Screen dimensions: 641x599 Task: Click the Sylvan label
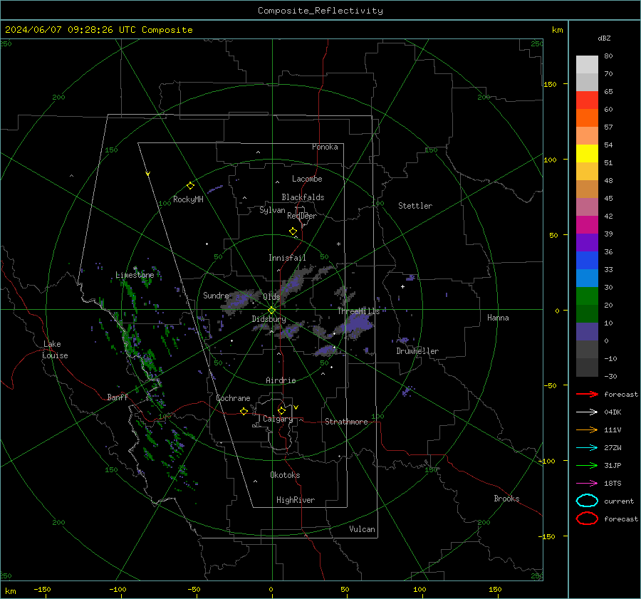[x=272, y=210]
